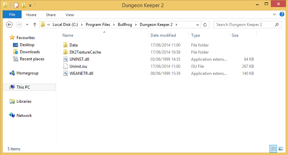The image size is (288, 155).
Task: Open the File menu
Action: (x=12, y=15)
